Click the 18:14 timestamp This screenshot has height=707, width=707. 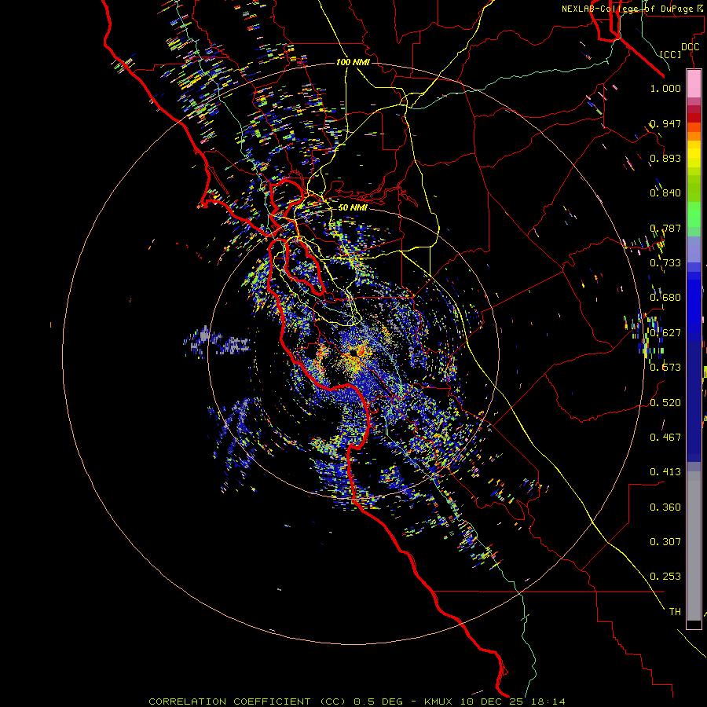[547, 702]
